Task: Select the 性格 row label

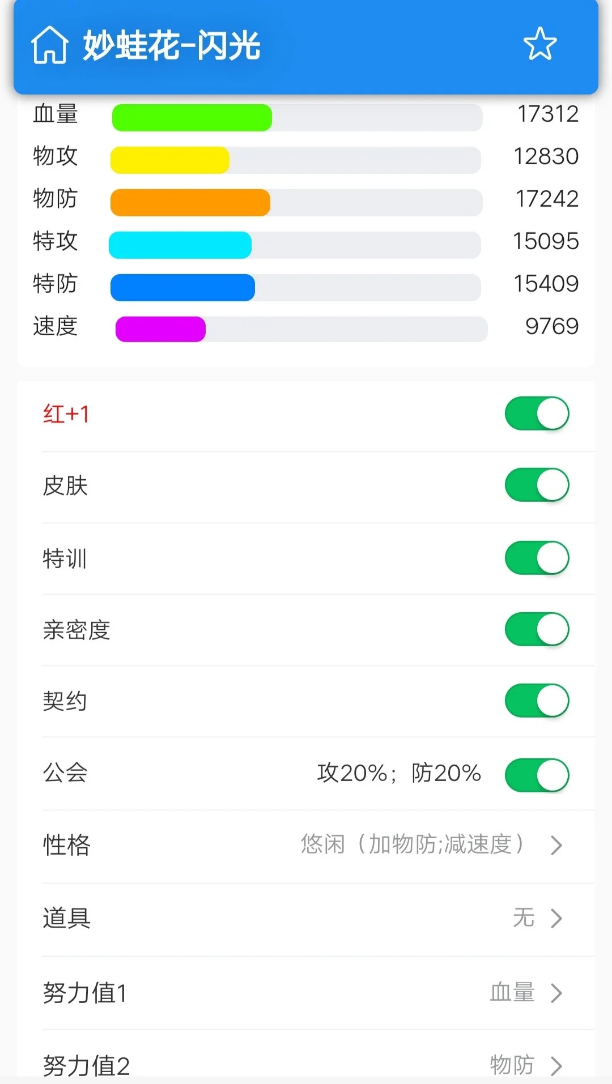Action: point(67,845)
